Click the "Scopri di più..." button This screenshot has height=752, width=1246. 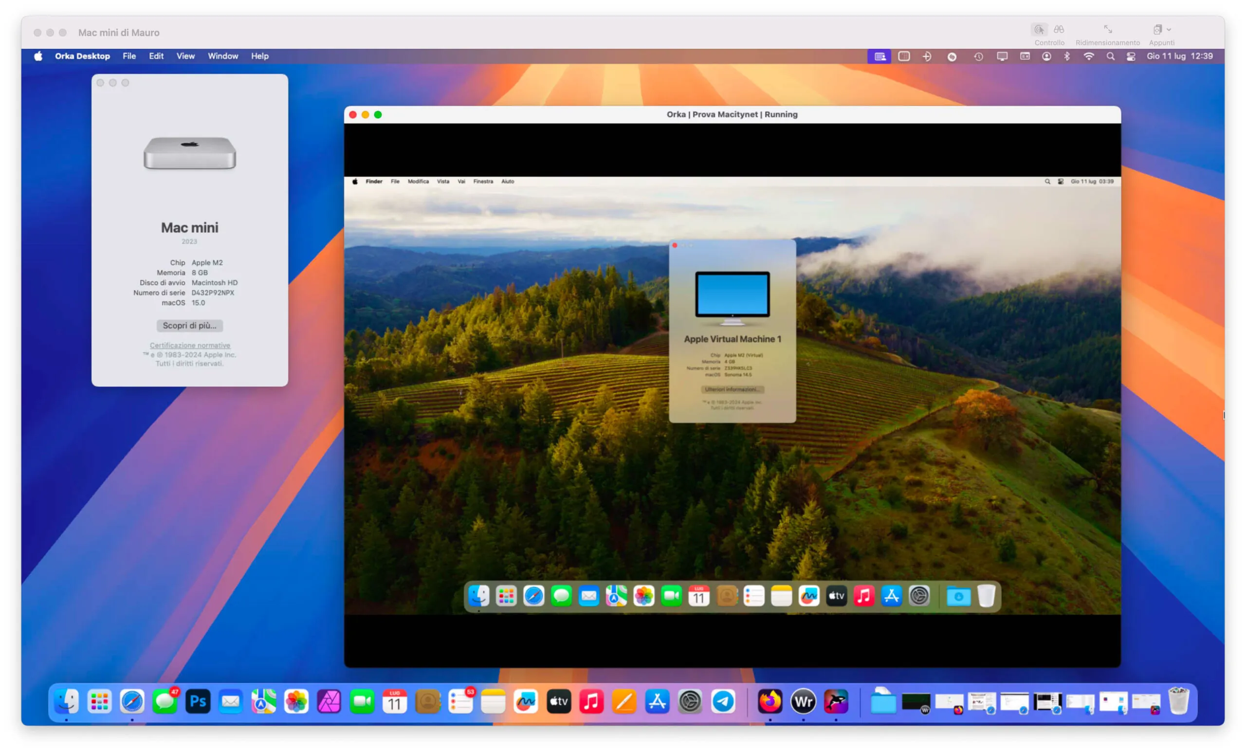[190, 325]
